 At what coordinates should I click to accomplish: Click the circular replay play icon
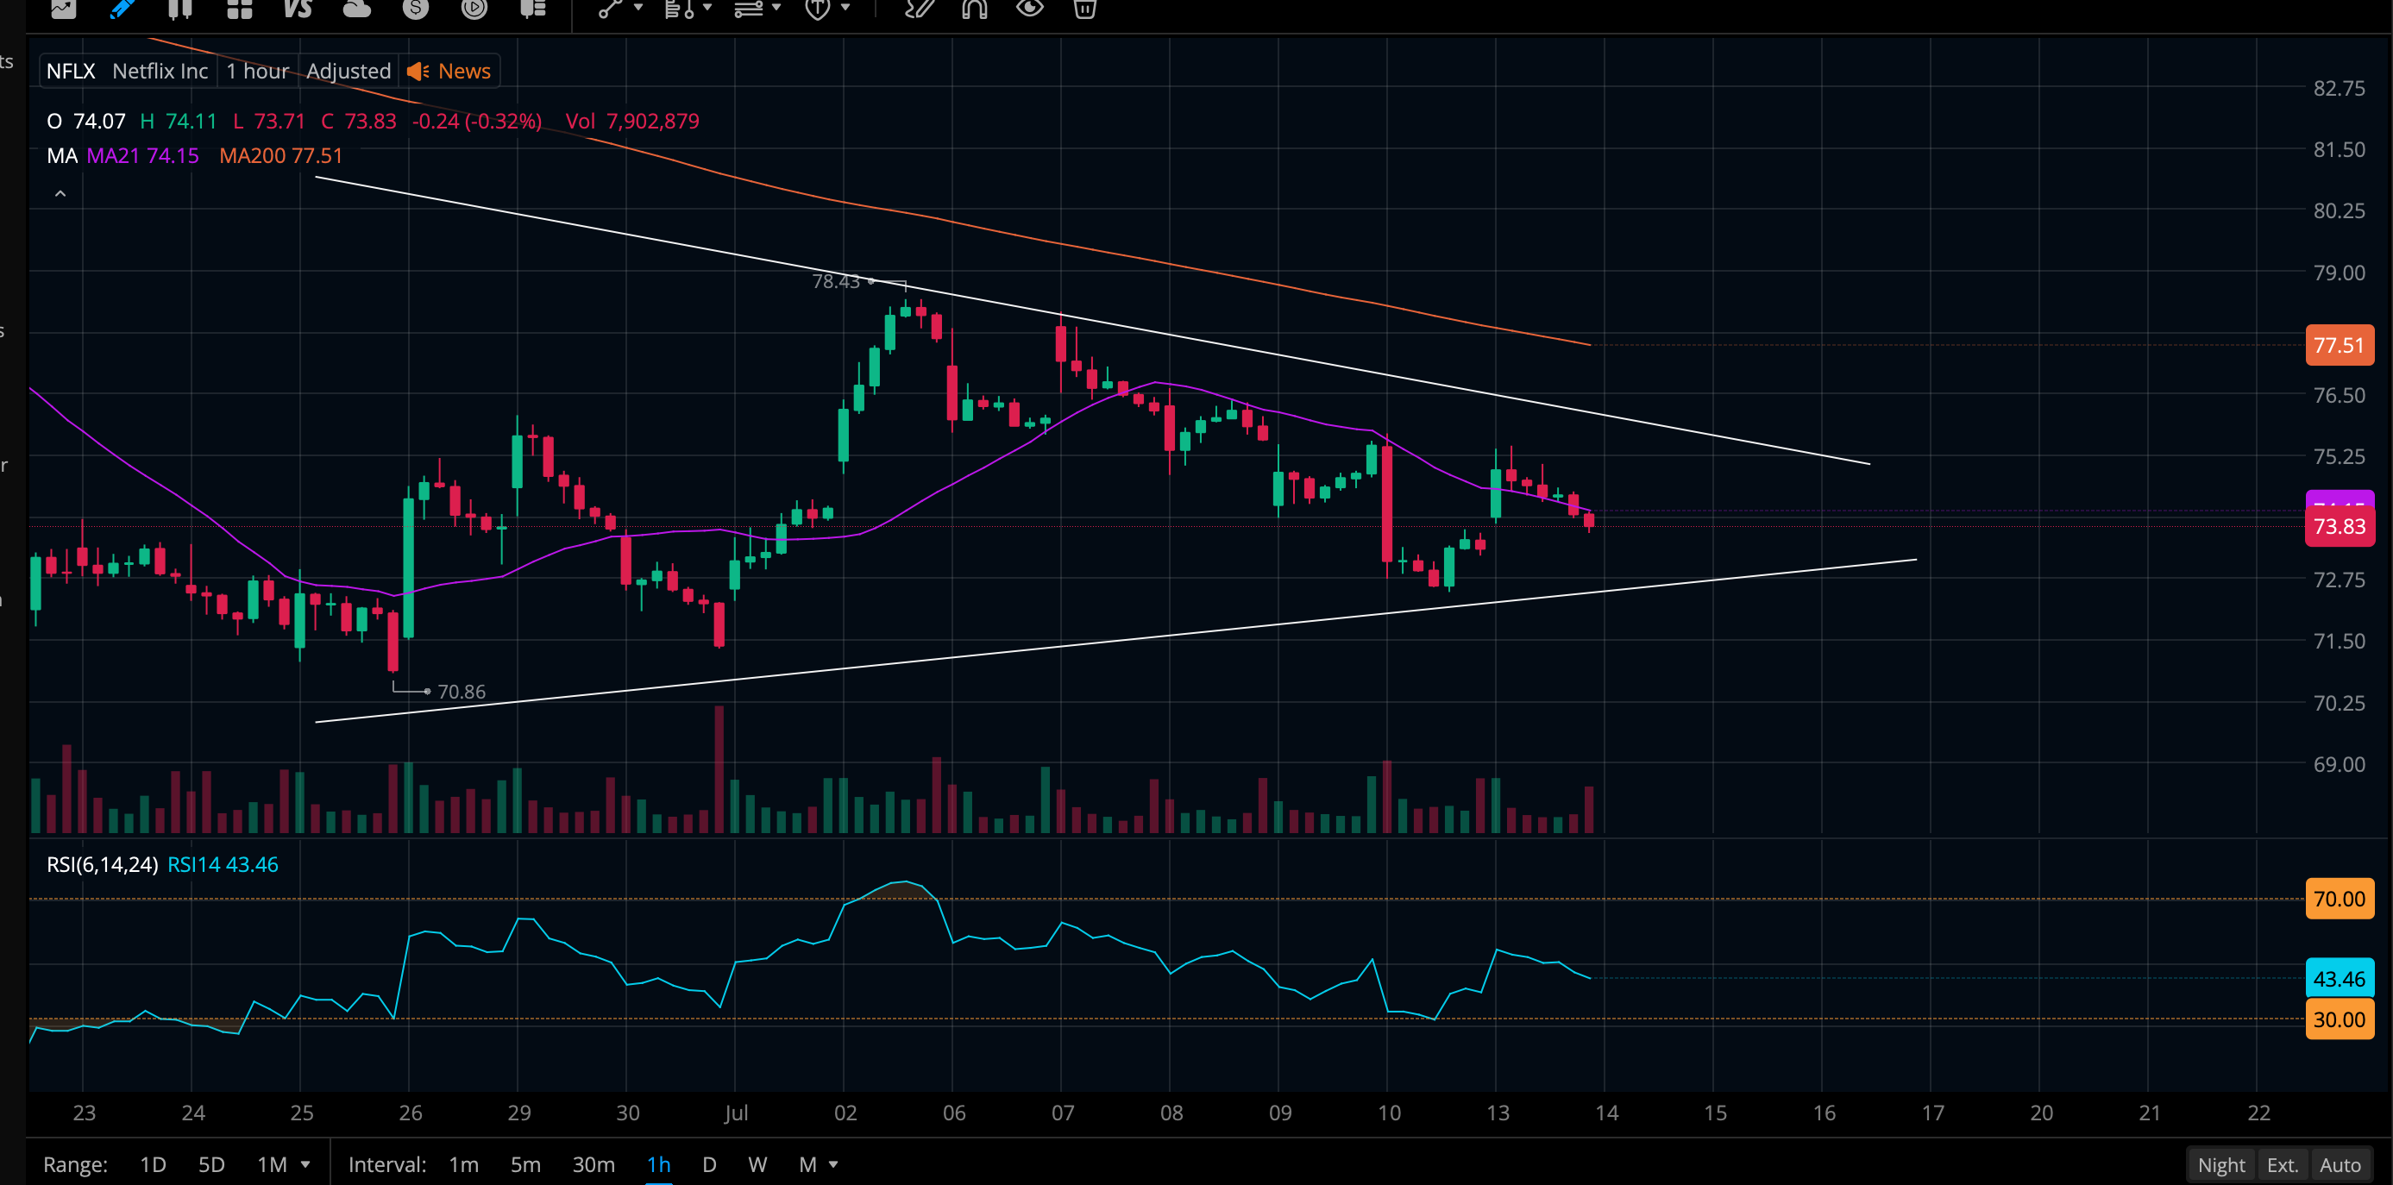474,9
